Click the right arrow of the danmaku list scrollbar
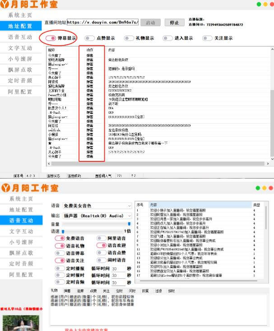This screenshot has width=274, height=331. pos(268,164)
